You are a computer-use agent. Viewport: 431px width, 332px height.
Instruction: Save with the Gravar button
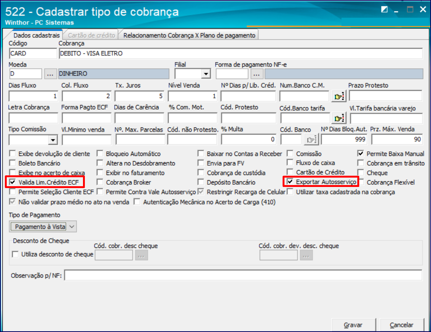click(x=354, y=325)
